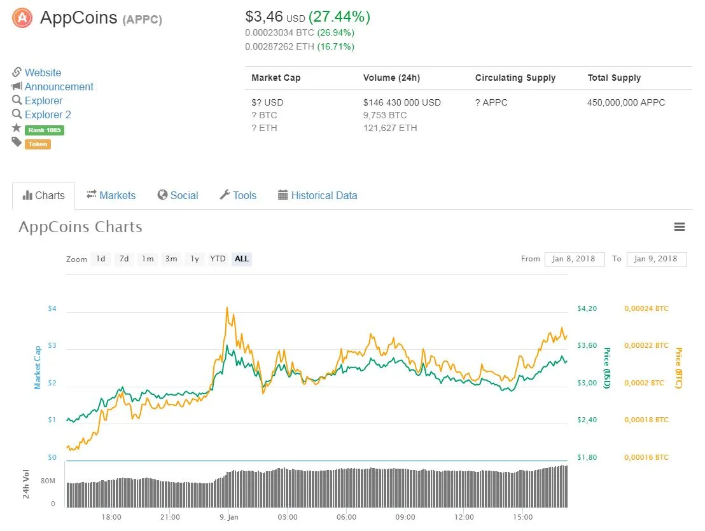Click the To date field Jan 9, 2018
Viewport: 705px width, 531px height.
[657, 259]
